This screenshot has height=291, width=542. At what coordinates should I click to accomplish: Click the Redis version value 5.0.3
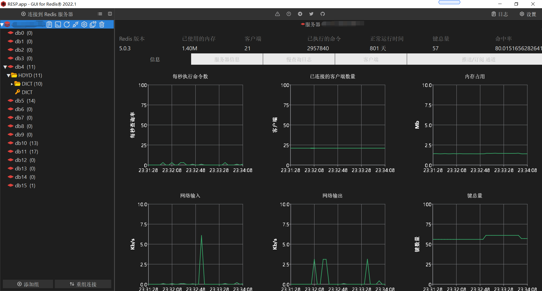point(125,48)
